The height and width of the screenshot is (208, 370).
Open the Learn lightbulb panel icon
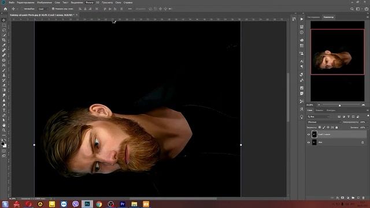(302, 117)
